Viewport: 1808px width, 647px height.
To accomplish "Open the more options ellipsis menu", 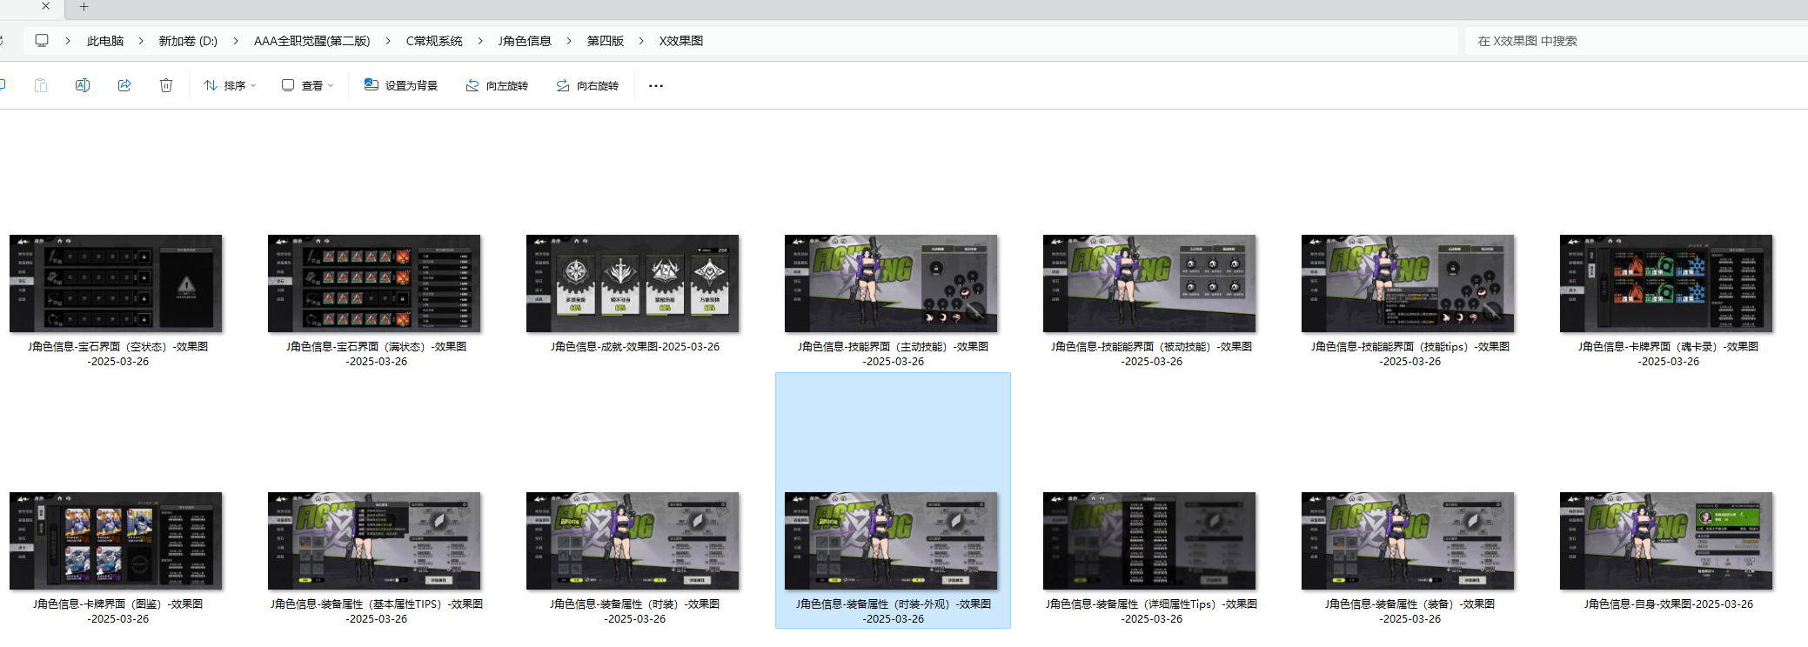I will point(656,85).
